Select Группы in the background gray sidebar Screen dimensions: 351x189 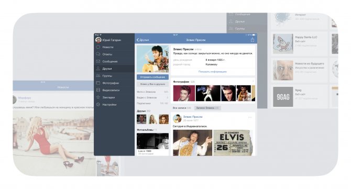[247, 29]
